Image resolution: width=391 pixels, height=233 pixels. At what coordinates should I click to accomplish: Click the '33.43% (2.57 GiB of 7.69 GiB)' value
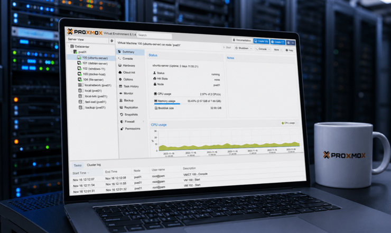click(x=204, y=101)
